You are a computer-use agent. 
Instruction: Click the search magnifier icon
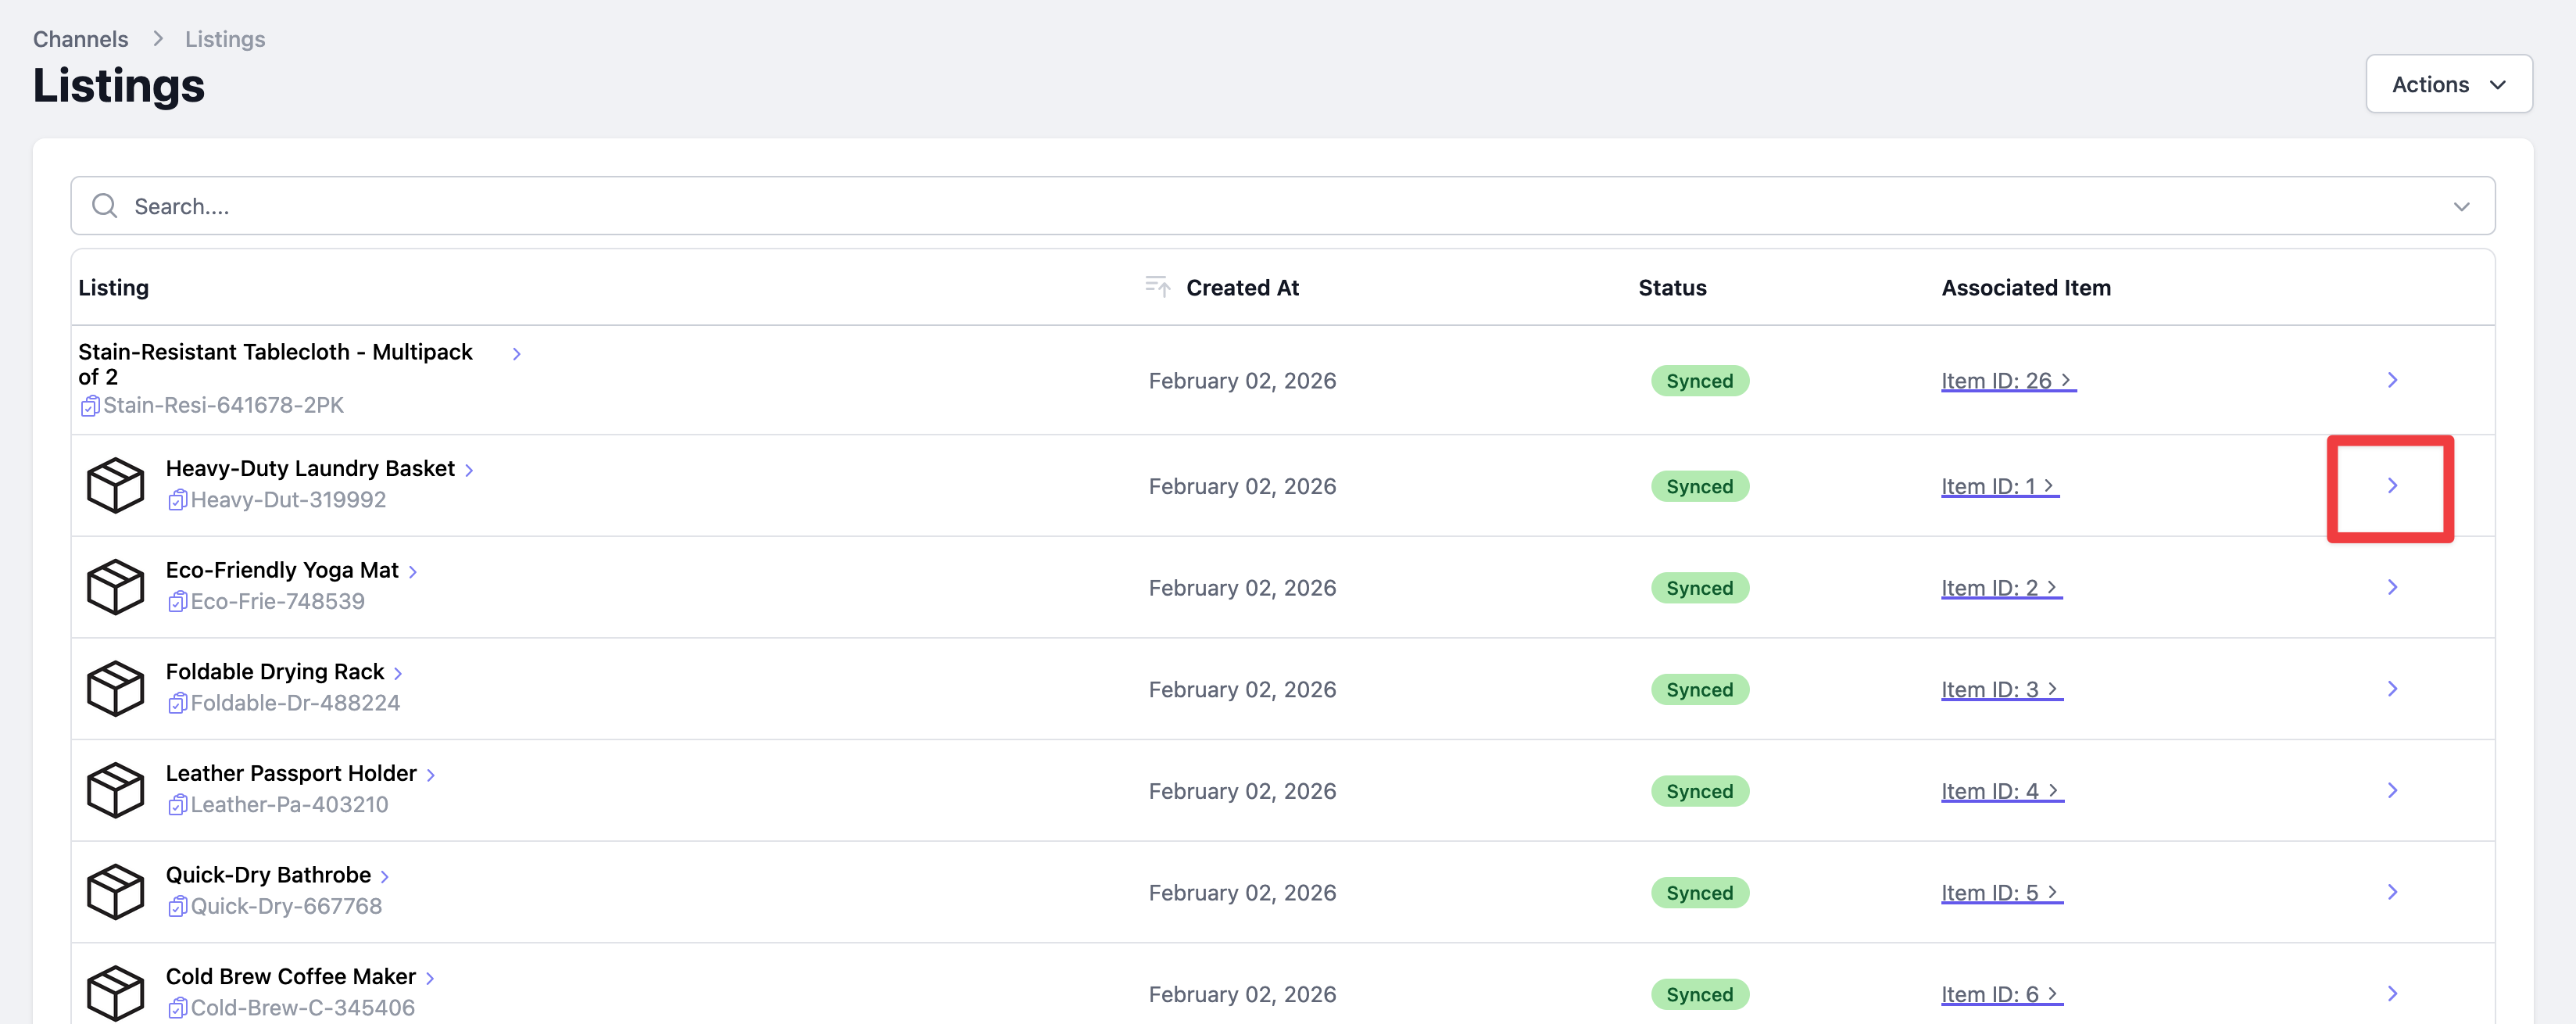point(104,206)
